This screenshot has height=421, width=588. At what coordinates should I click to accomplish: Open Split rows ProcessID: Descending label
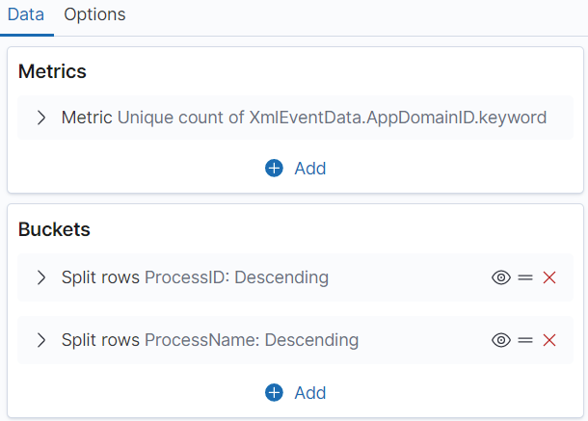point(195,277)
